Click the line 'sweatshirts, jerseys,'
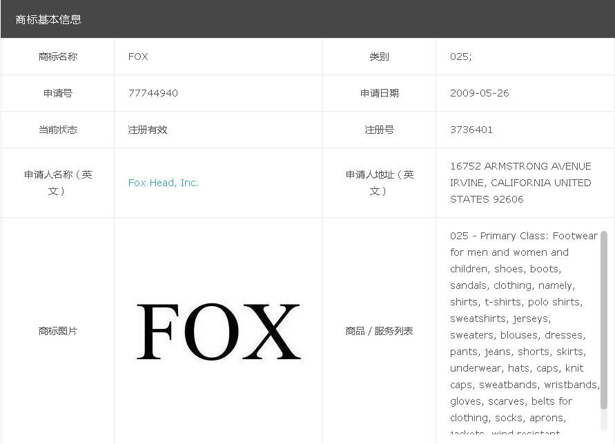Image resolution: width=615 pixels, height=444 pixels. (x=500, y=319)
